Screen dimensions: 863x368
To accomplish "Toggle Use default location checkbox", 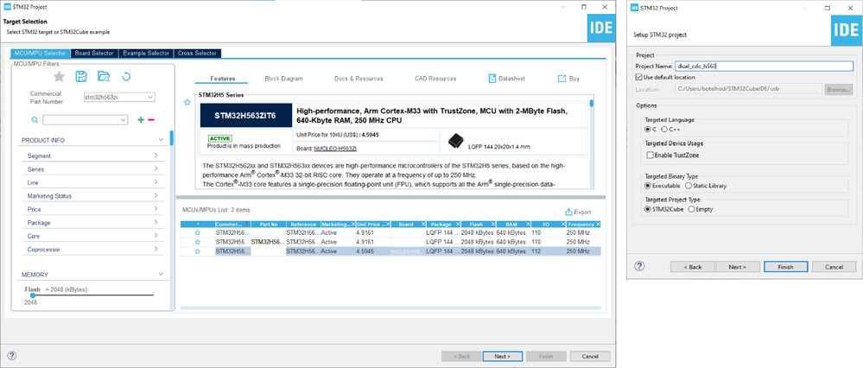I will 639,77.
